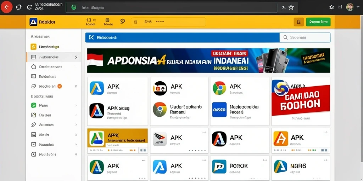Open the Kontaúns sidebar link
This screenshot has width=363, height=181.
48,154
